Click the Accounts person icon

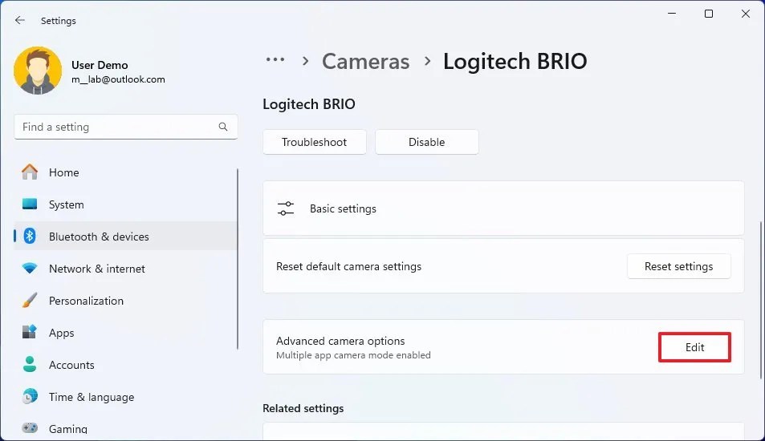29,365
